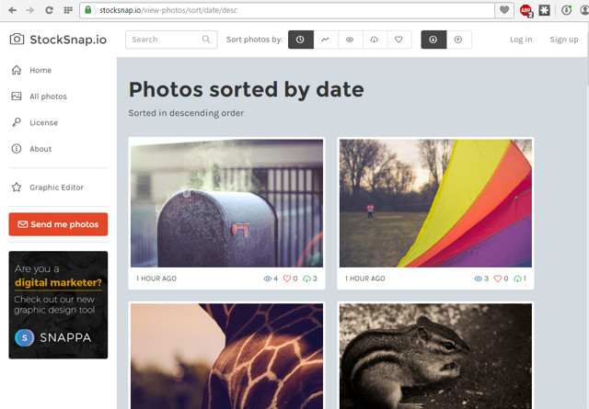This screenshot has height=409, width=589.
Task: Open the colorful parachute photo thumbnail
Action: coord(435,203)
